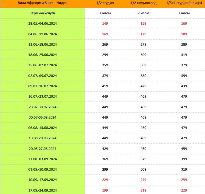
Task: Click the "1/2 студ.поглед" column header
Action: (143, 3)
